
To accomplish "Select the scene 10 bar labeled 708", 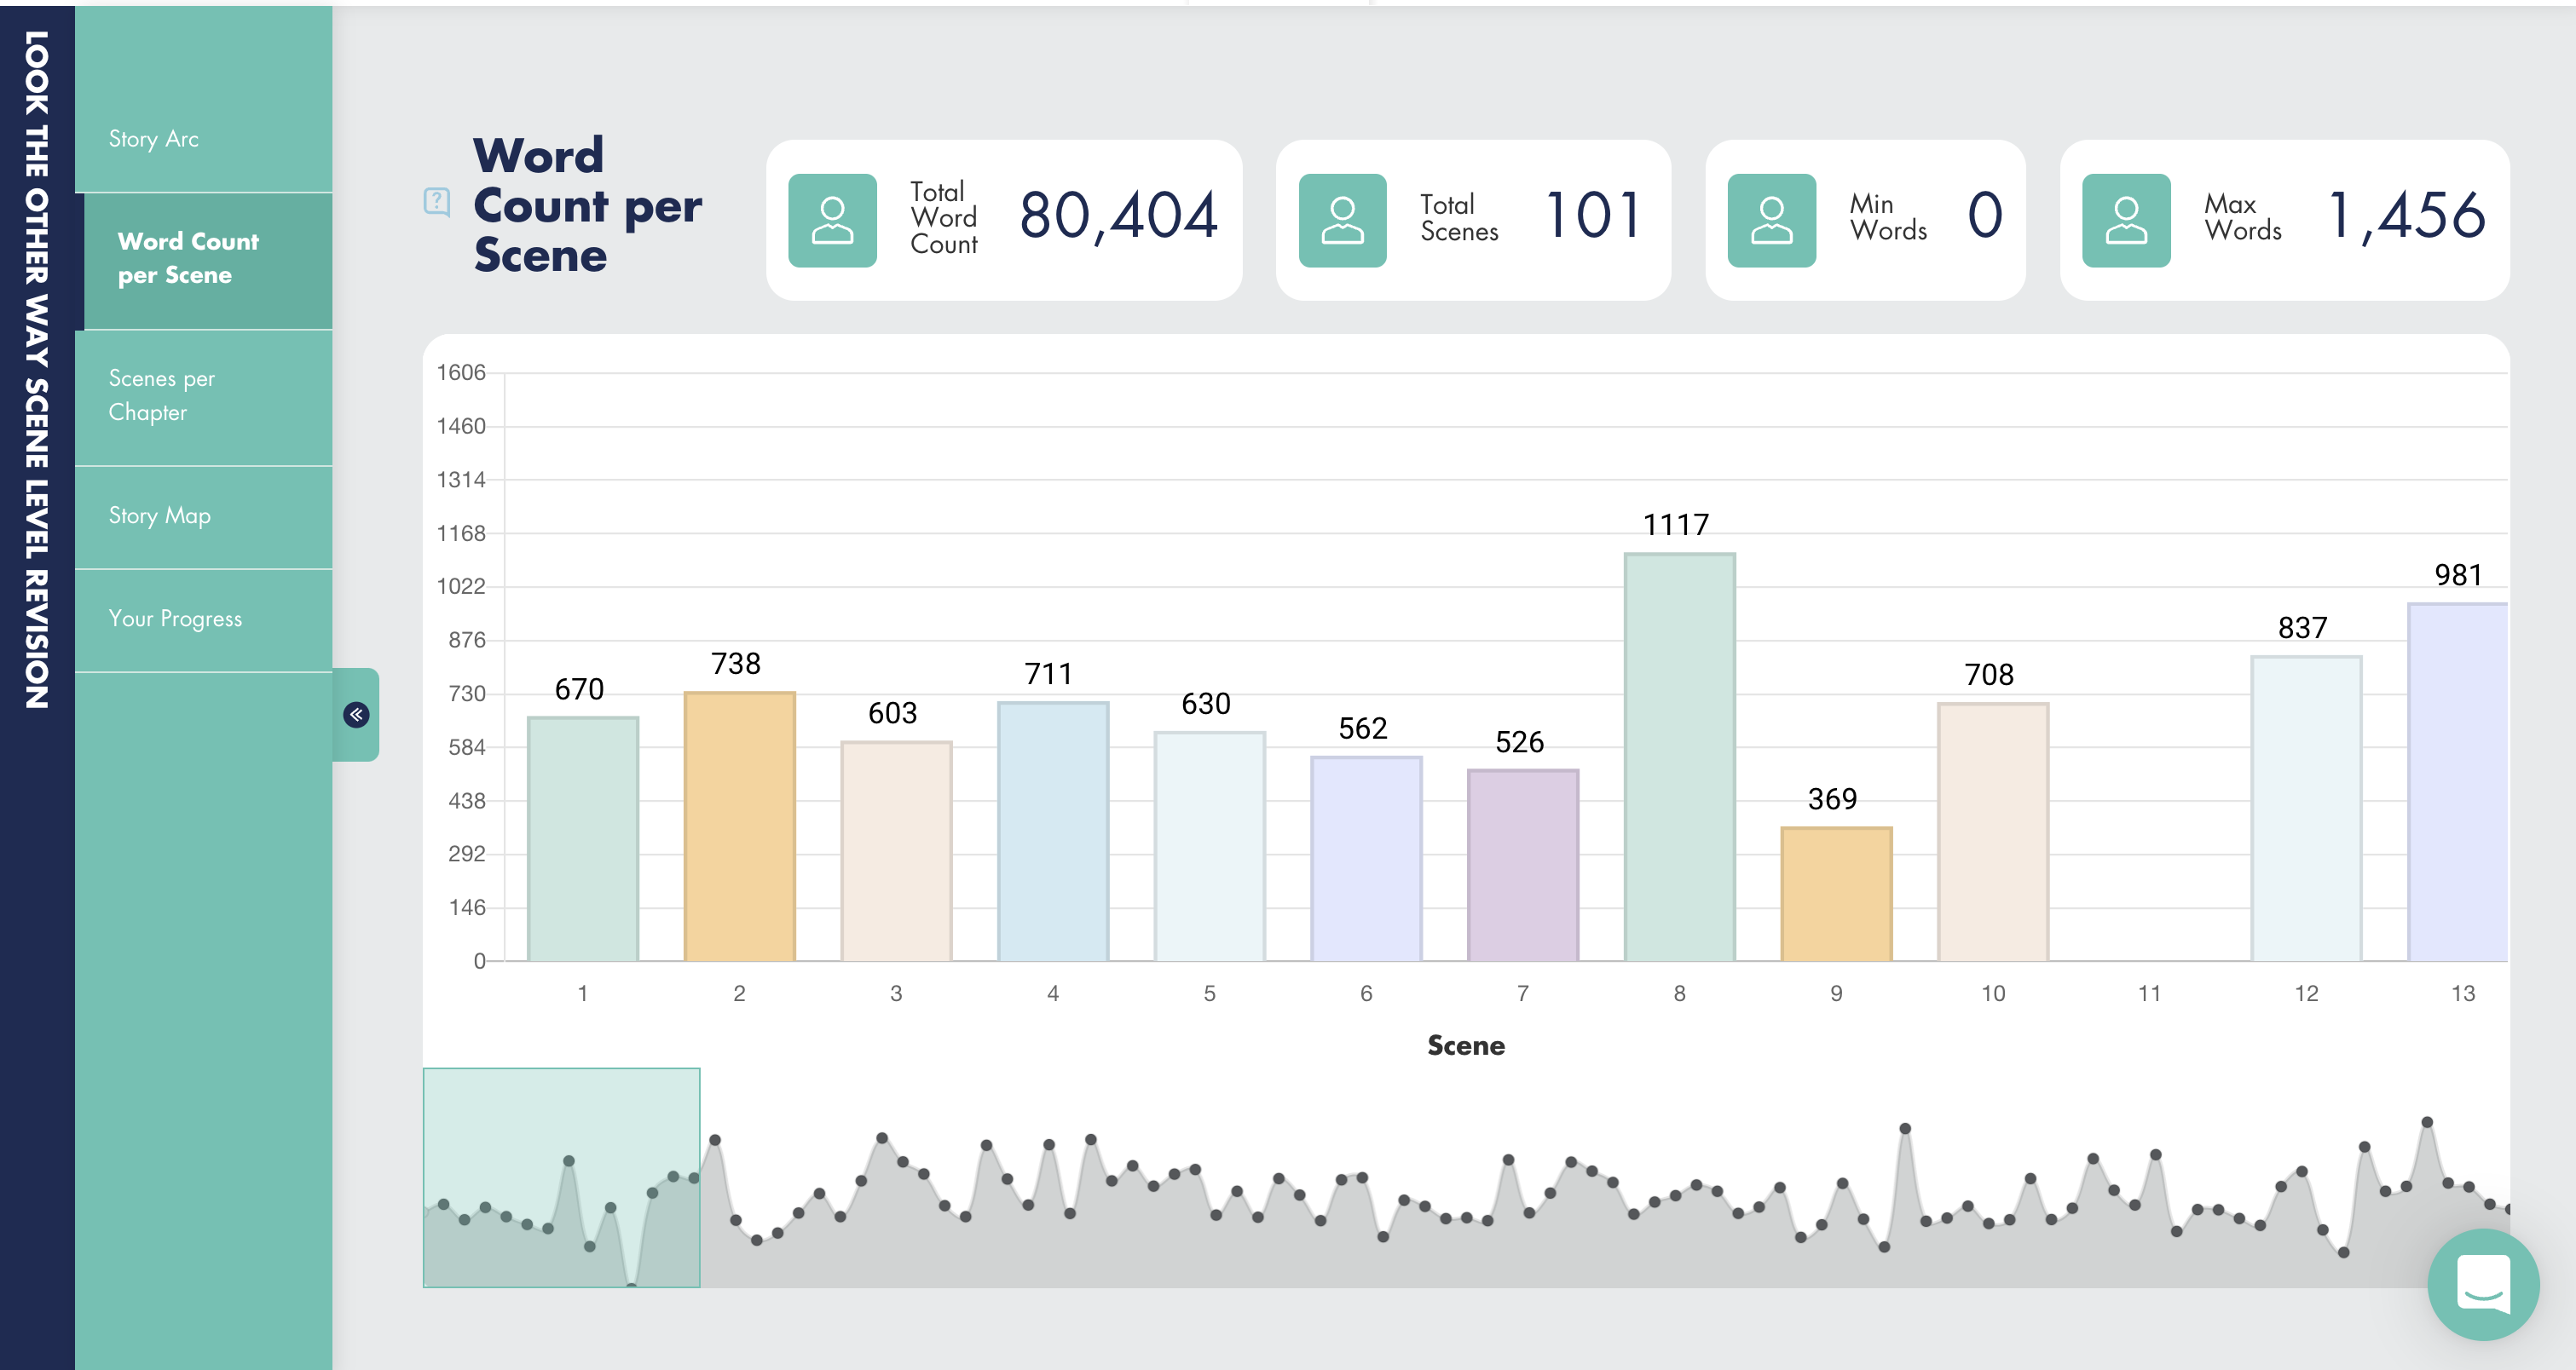I will click(x=1993, y=832).
